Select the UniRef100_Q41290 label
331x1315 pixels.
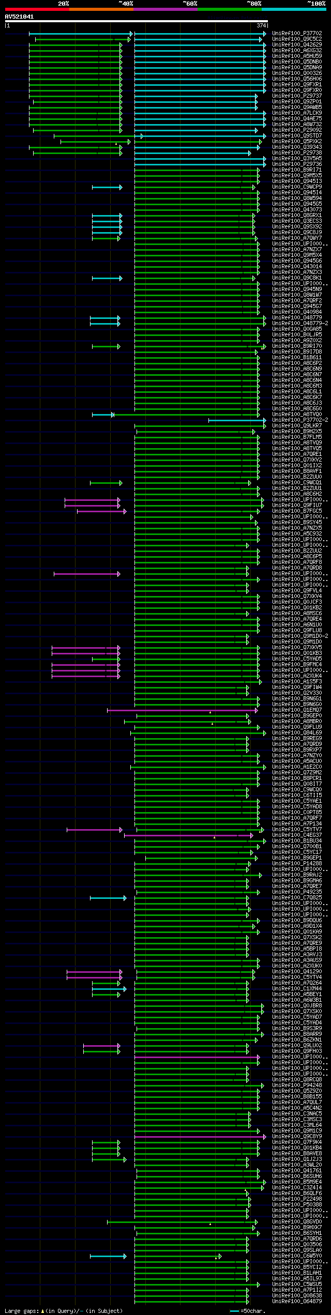297,972
